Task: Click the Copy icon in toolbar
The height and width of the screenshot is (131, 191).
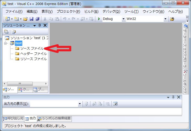Action: coord(51,19)
